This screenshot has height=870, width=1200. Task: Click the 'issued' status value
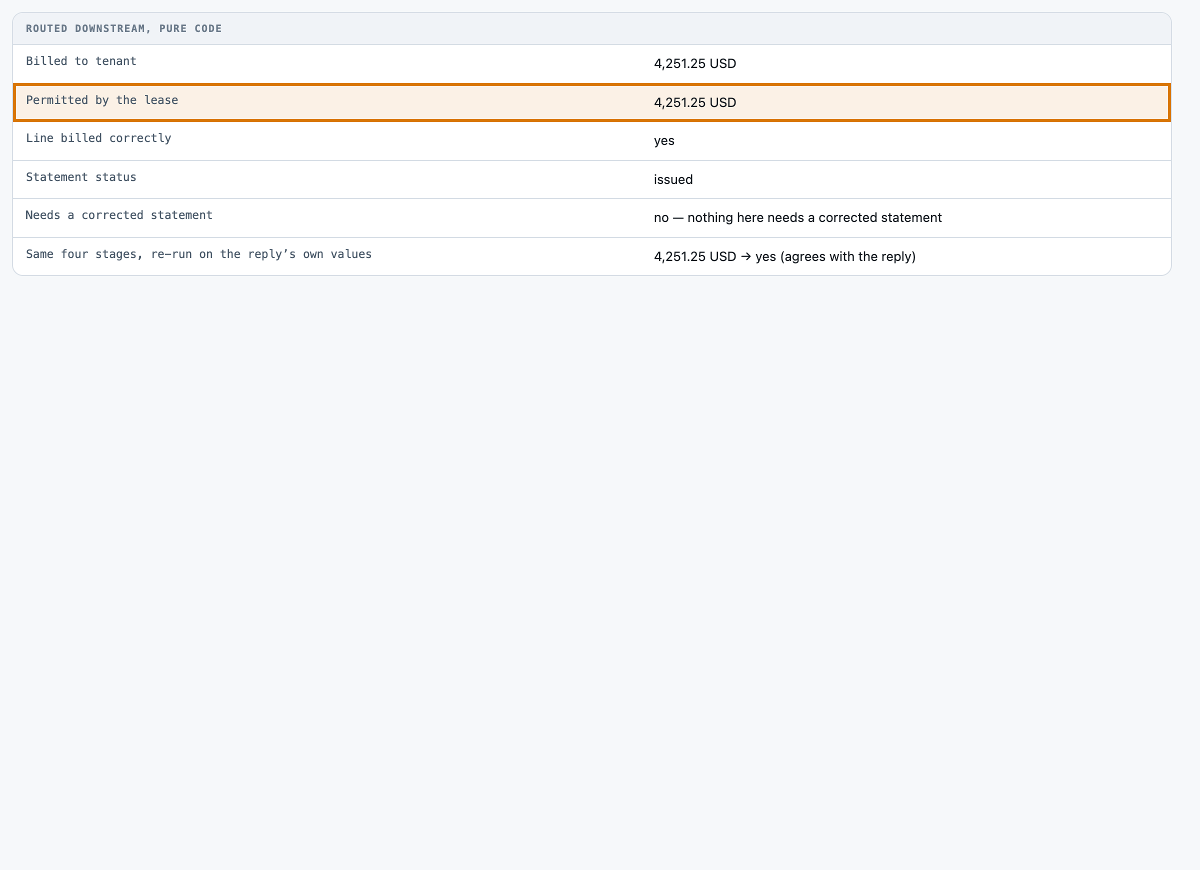coord(673,180)
